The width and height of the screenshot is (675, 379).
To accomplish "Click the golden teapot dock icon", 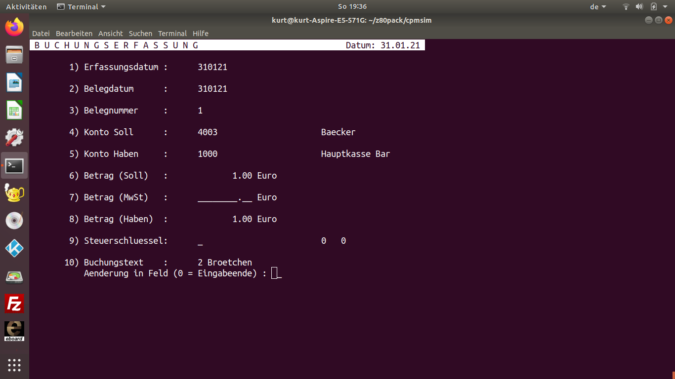I will [14, 193].
